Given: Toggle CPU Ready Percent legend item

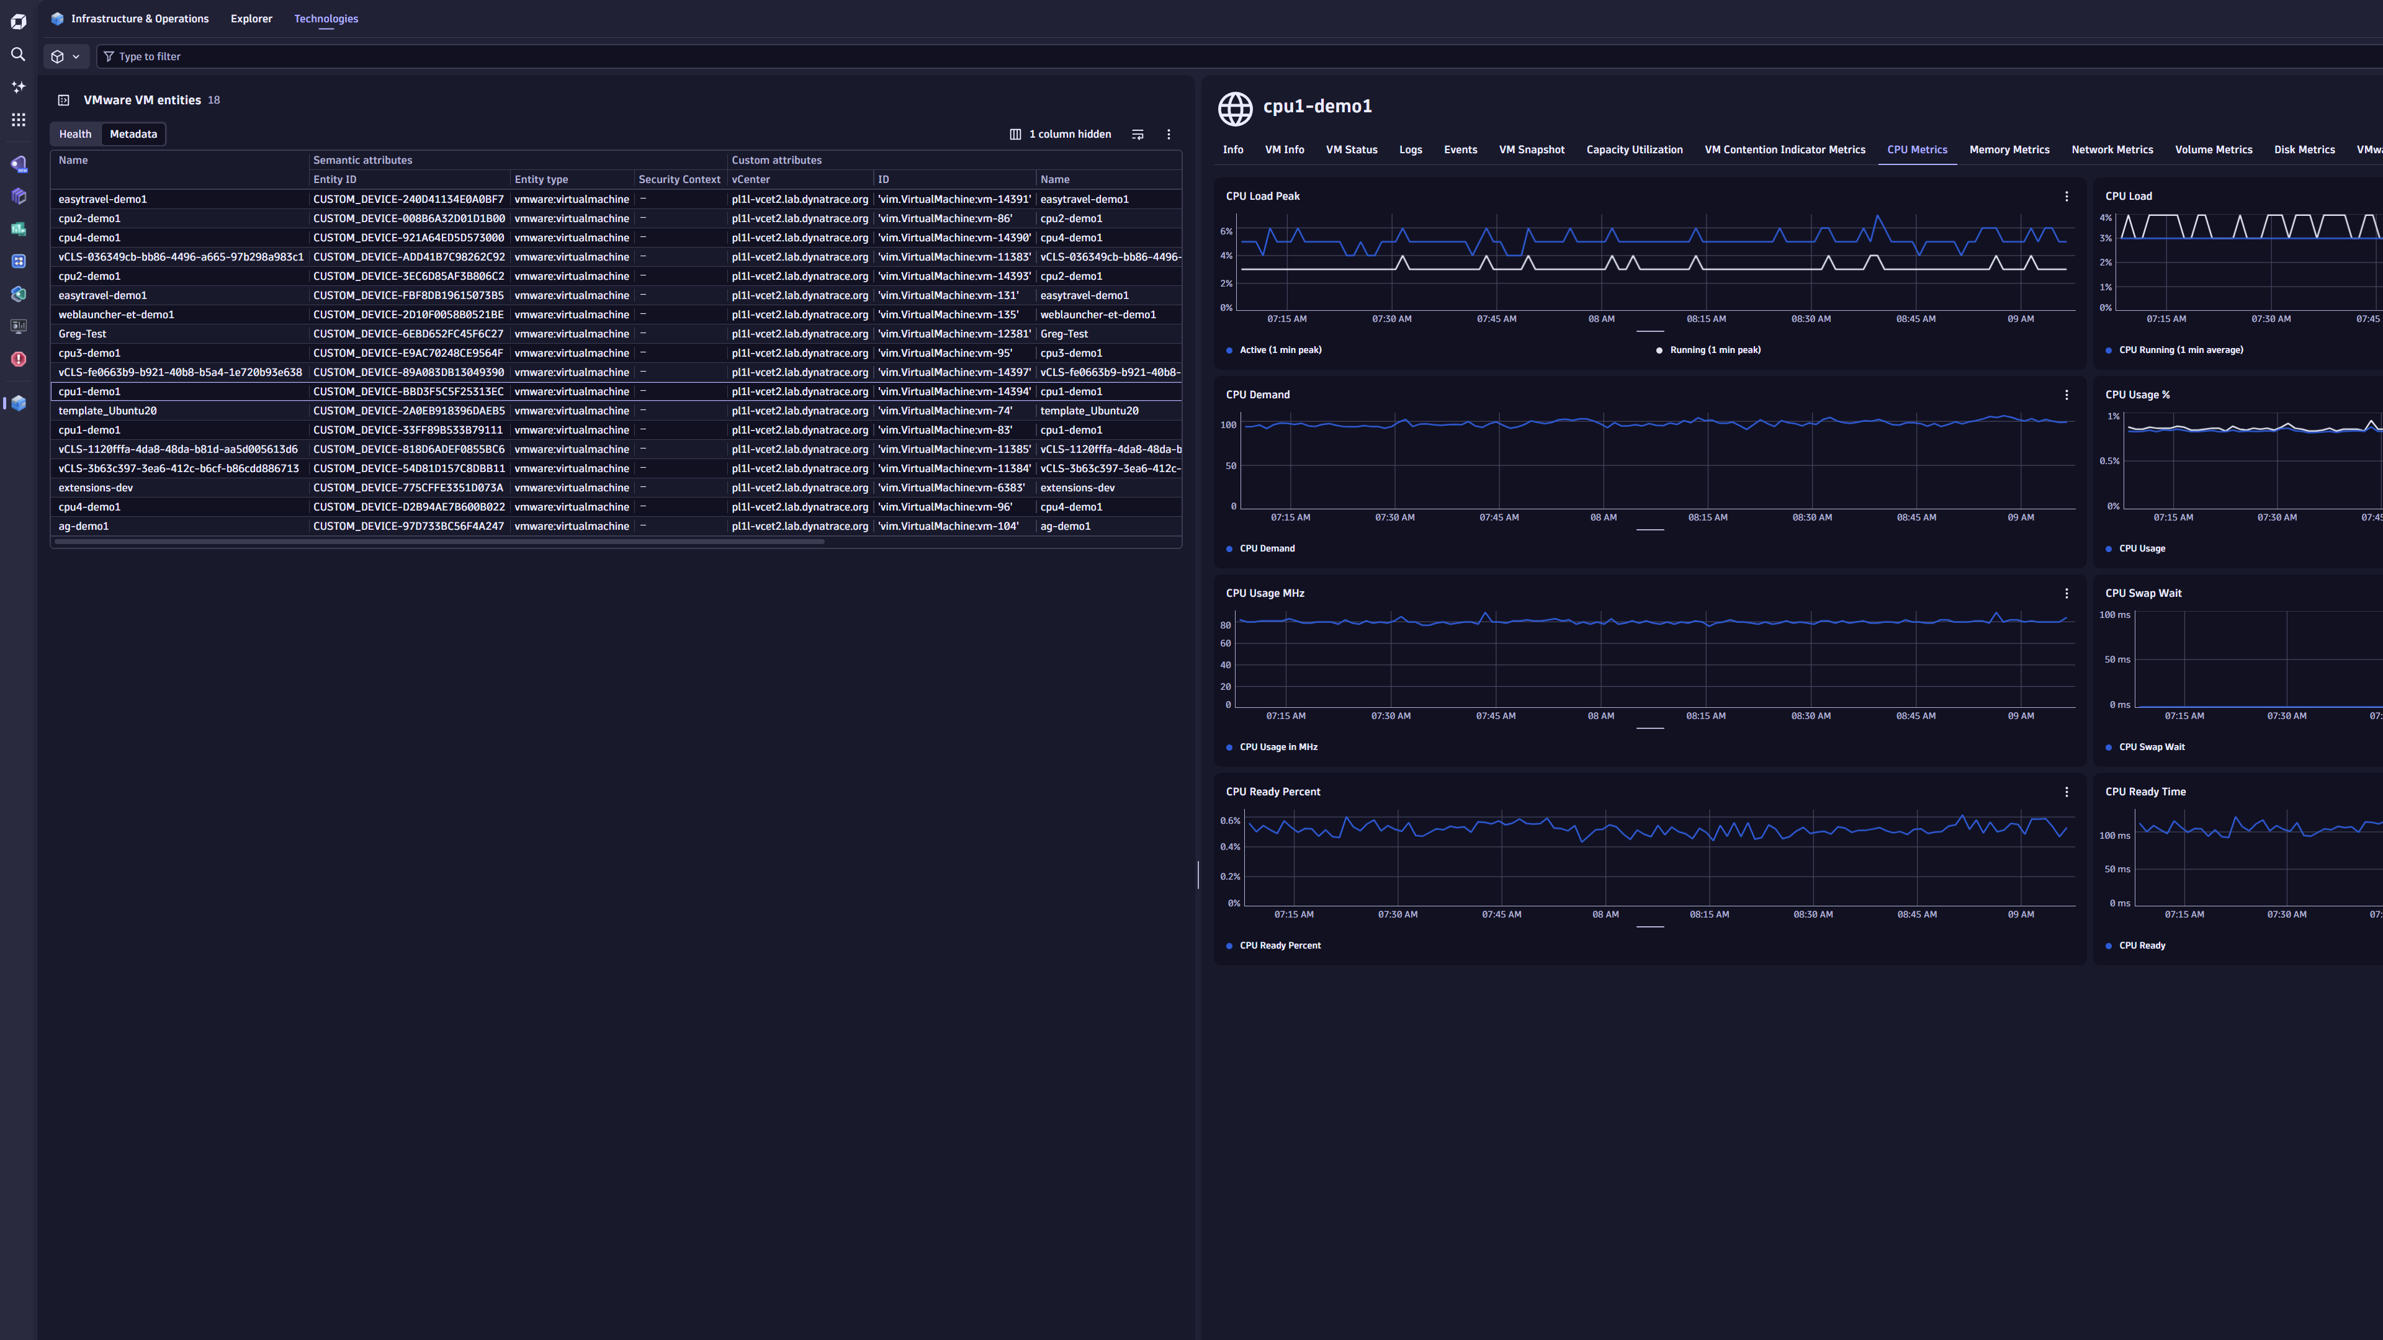Looking at the screenshot, I should tap(1280, 945).
